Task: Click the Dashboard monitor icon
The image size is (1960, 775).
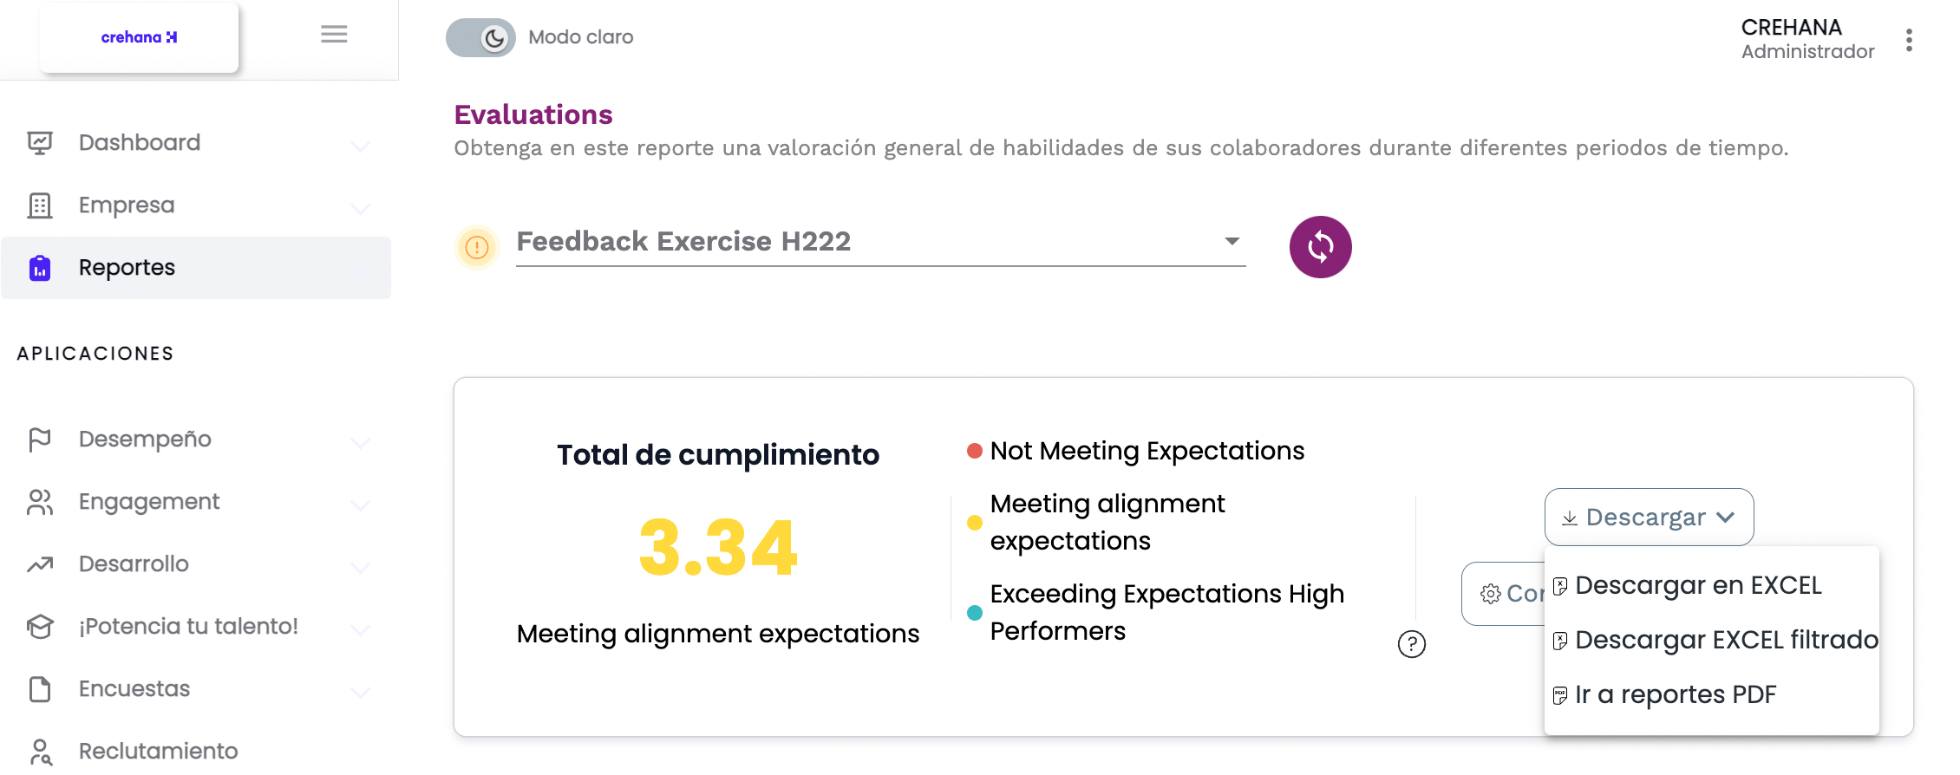Action: pos(40,143)
